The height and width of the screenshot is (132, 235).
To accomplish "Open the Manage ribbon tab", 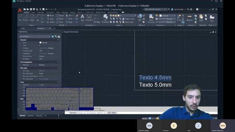I will (x=65, y=12).
